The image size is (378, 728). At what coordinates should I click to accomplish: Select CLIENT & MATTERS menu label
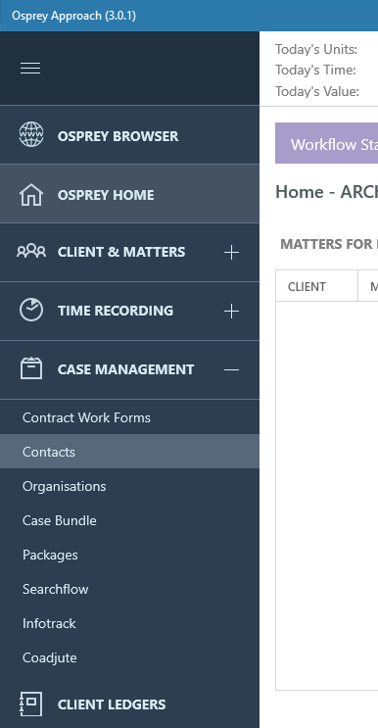[121, 252]
